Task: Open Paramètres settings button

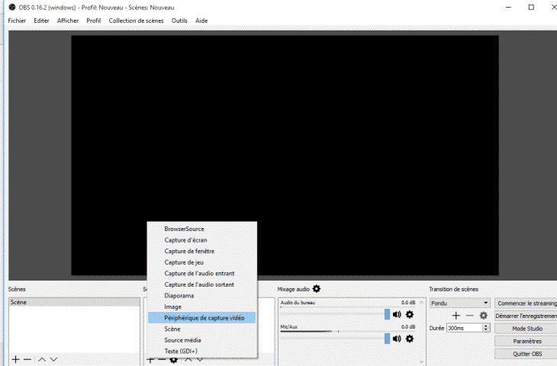Action: [526, 341]
